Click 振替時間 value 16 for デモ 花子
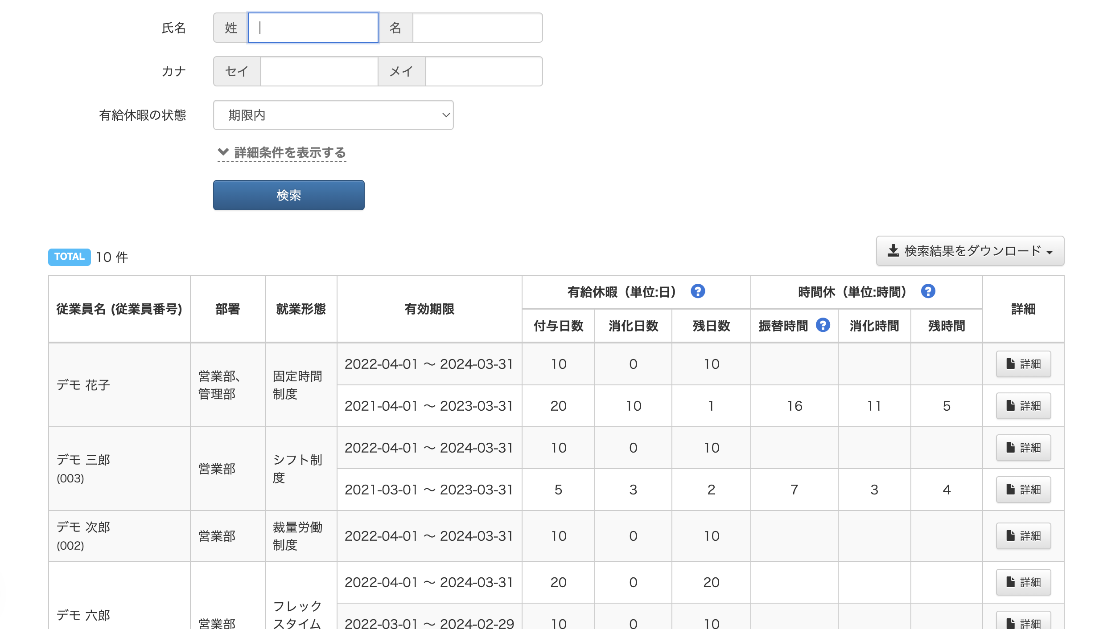Image resolution: width=1095 pixels, height=629 pixels. tap(794, 406)
